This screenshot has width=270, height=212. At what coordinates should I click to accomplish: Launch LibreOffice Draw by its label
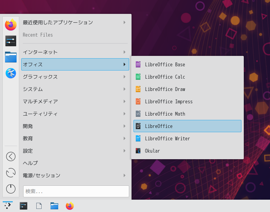pos(165,89)
